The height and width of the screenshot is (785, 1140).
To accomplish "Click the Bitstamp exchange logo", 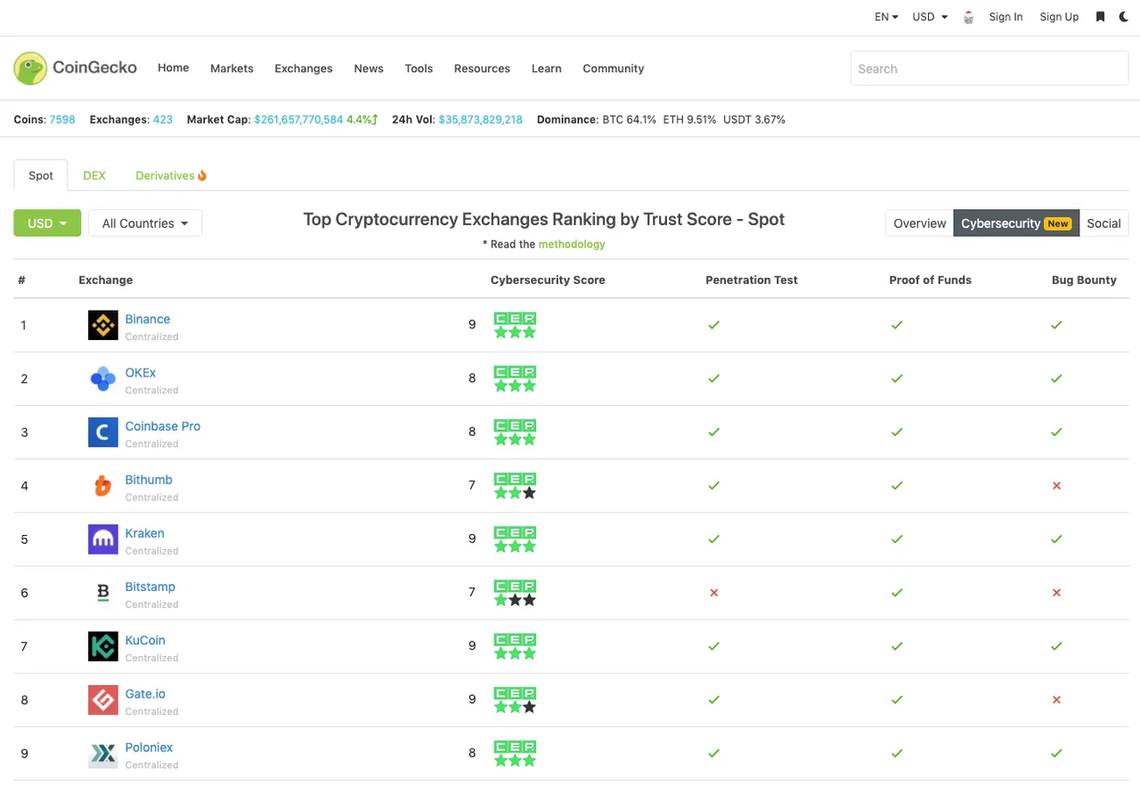I will click(x=103, y=592).
